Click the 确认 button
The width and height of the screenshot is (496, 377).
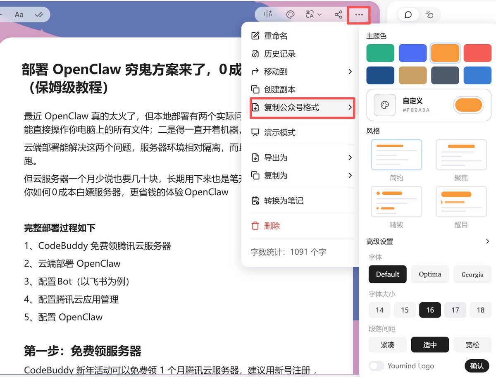click(477, 366)
